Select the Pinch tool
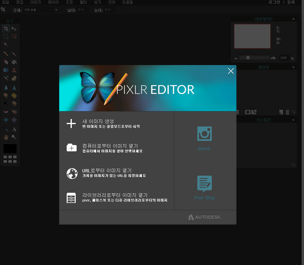This screenshot has height=265, width=304. (x=14, y=120)
